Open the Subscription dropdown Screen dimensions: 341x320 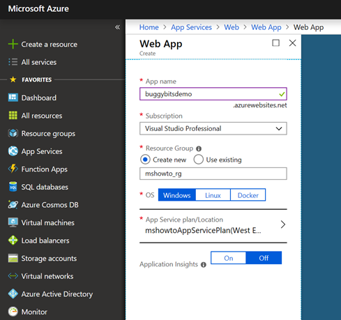(x=213, y=128)
